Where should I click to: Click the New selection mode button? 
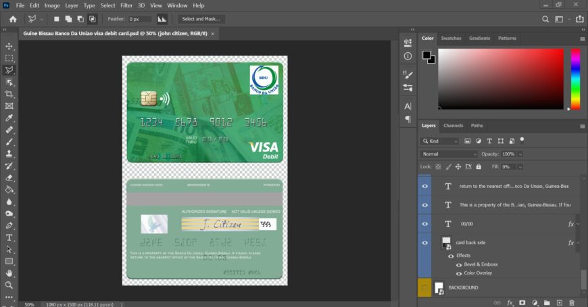pos(57,19)
